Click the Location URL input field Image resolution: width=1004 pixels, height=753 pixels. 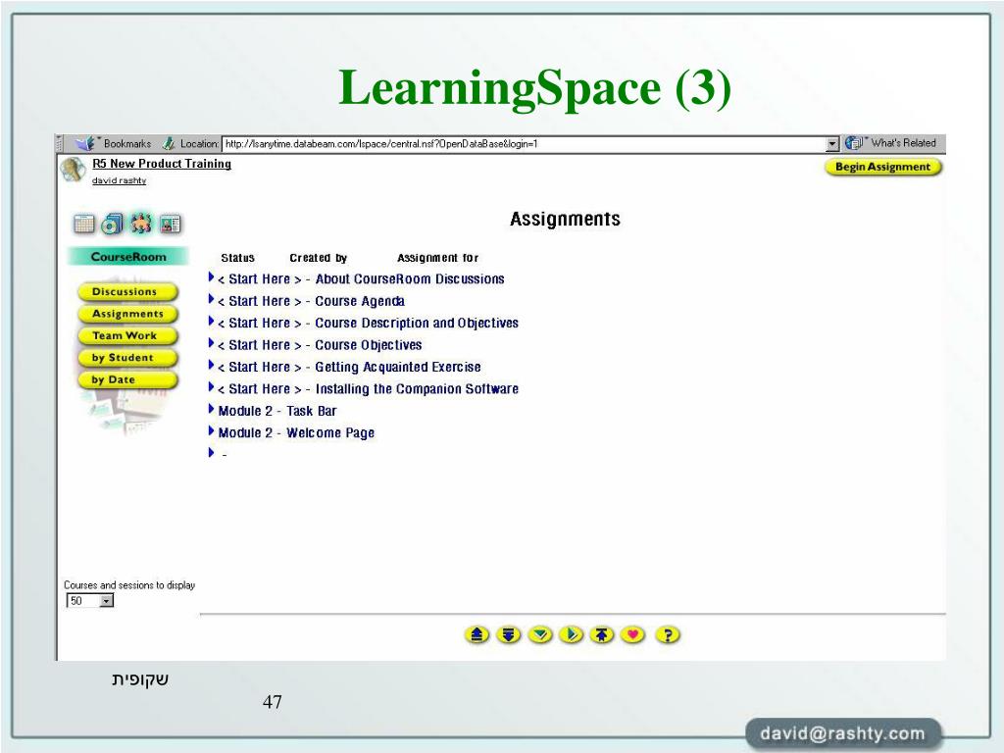click(525, 143)
